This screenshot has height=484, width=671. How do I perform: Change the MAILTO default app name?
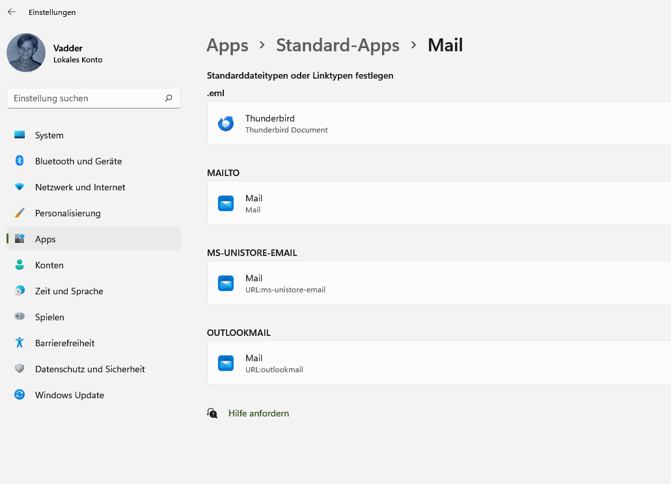click(254, 198)
